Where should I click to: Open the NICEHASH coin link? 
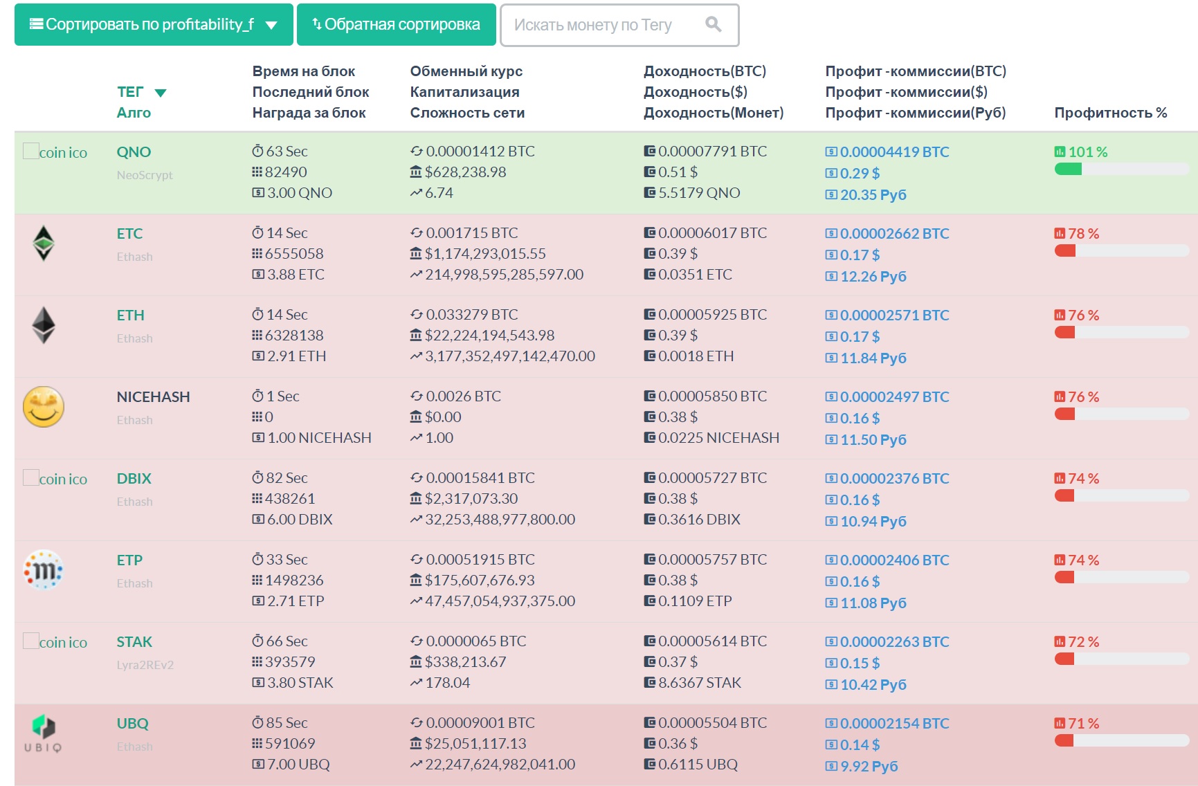click(153, 397)
